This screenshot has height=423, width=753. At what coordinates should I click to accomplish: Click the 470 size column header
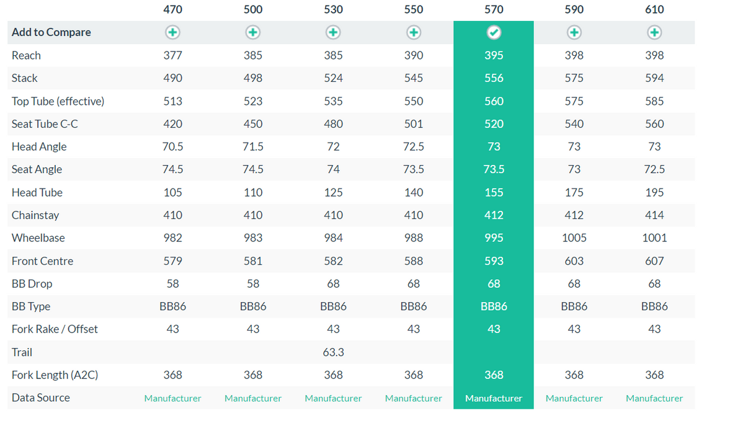(x=172, y=9)
